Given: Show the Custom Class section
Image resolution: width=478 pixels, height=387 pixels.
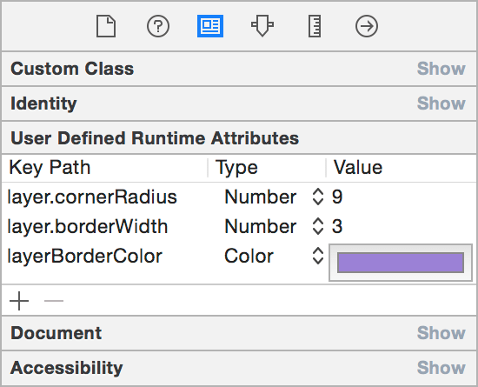Looking at the screenshot, I should 441,69.
